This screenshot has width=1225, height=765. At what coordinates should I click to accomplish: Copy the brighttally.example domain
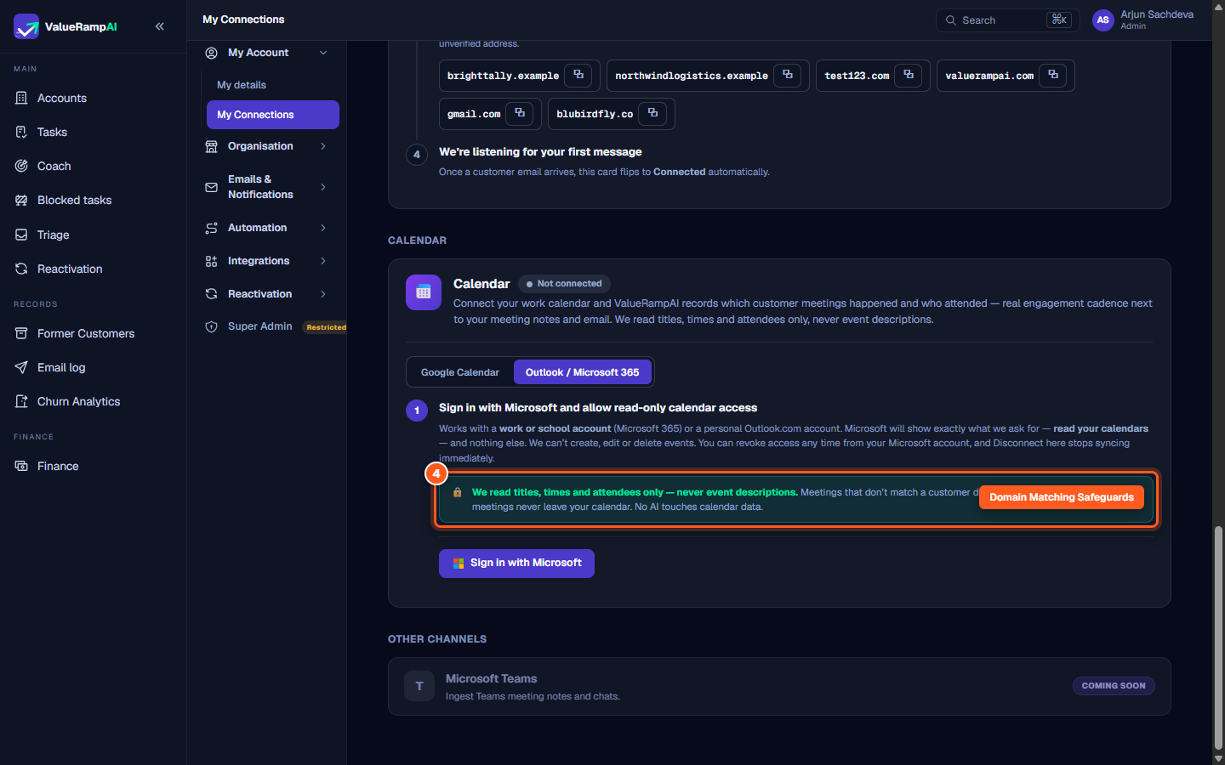578,75
